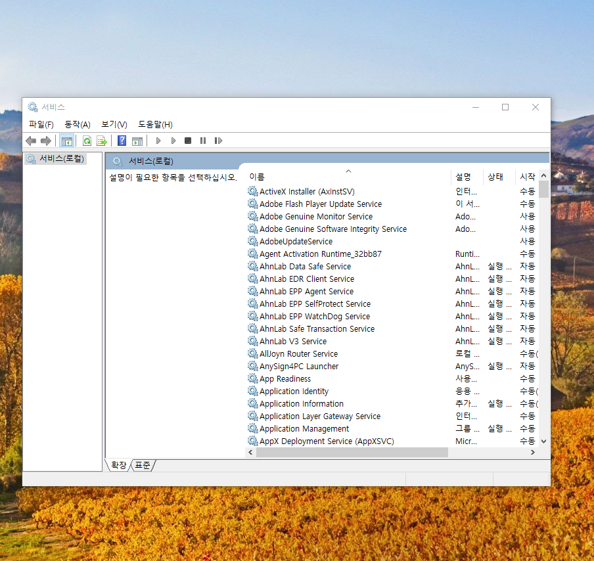The height and width of the screenshot is (561, 594).
Task: Open help with the blue question mark icon
Action: (122, 141)
